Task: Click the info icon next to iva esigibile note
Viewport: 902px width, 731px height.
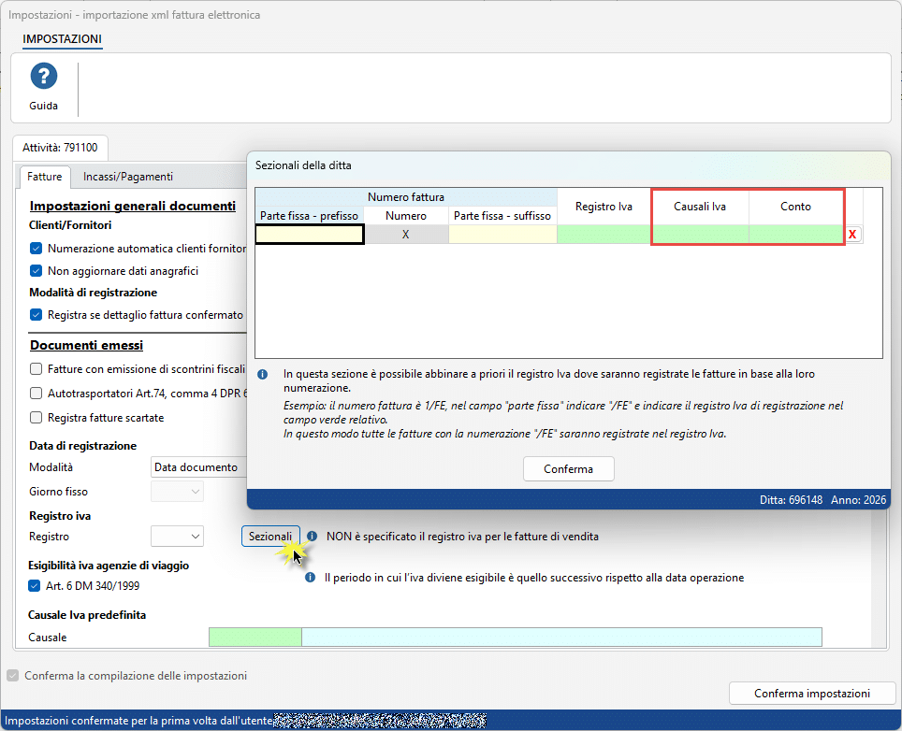Action: pos(310,578)
